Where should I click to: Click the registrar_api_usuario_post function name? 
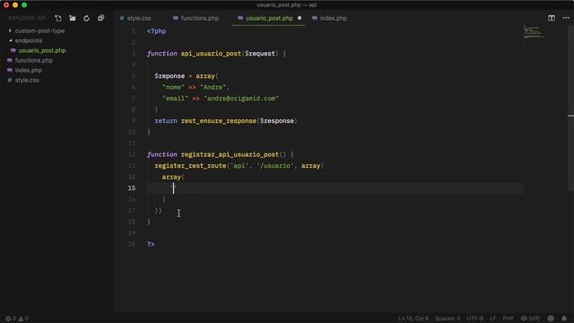[230, 154]
